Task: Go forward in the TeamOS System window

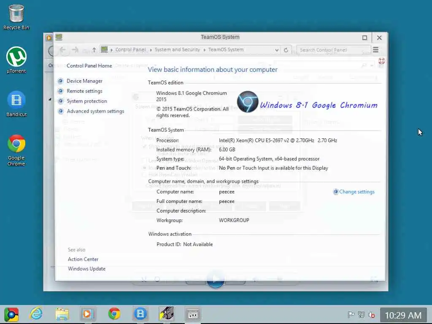Action: click(x=75, y=50)
